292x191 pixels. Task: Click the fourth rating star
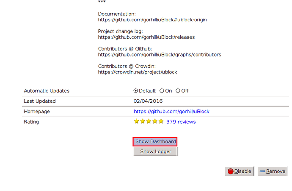[155, 121]
